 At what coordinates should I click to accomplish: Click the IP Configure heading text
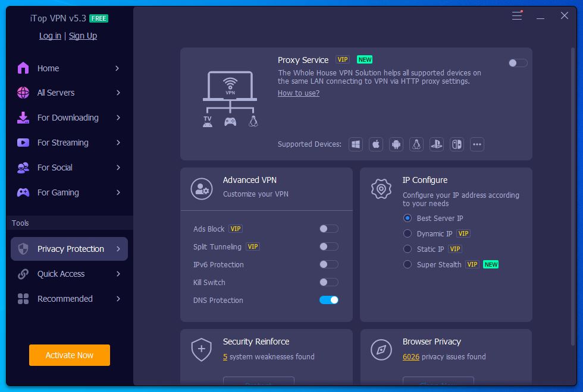tap(425, 180)
